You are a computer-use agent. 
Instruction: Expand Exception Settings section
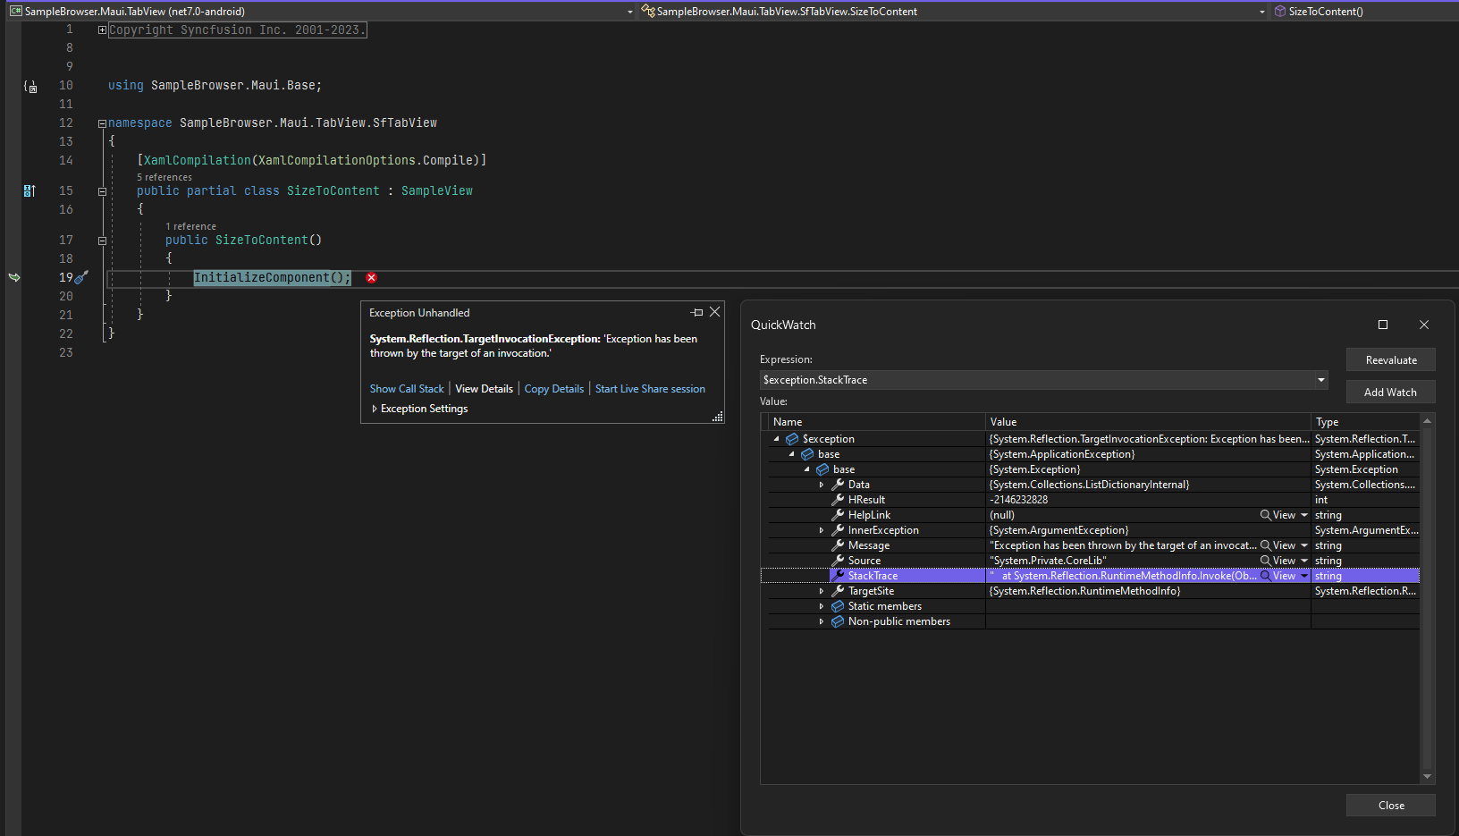pos(375,409)
